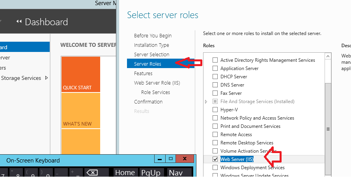
Task: Click the backspace key on On-Screen Keyboard
Action: [92, 173]
